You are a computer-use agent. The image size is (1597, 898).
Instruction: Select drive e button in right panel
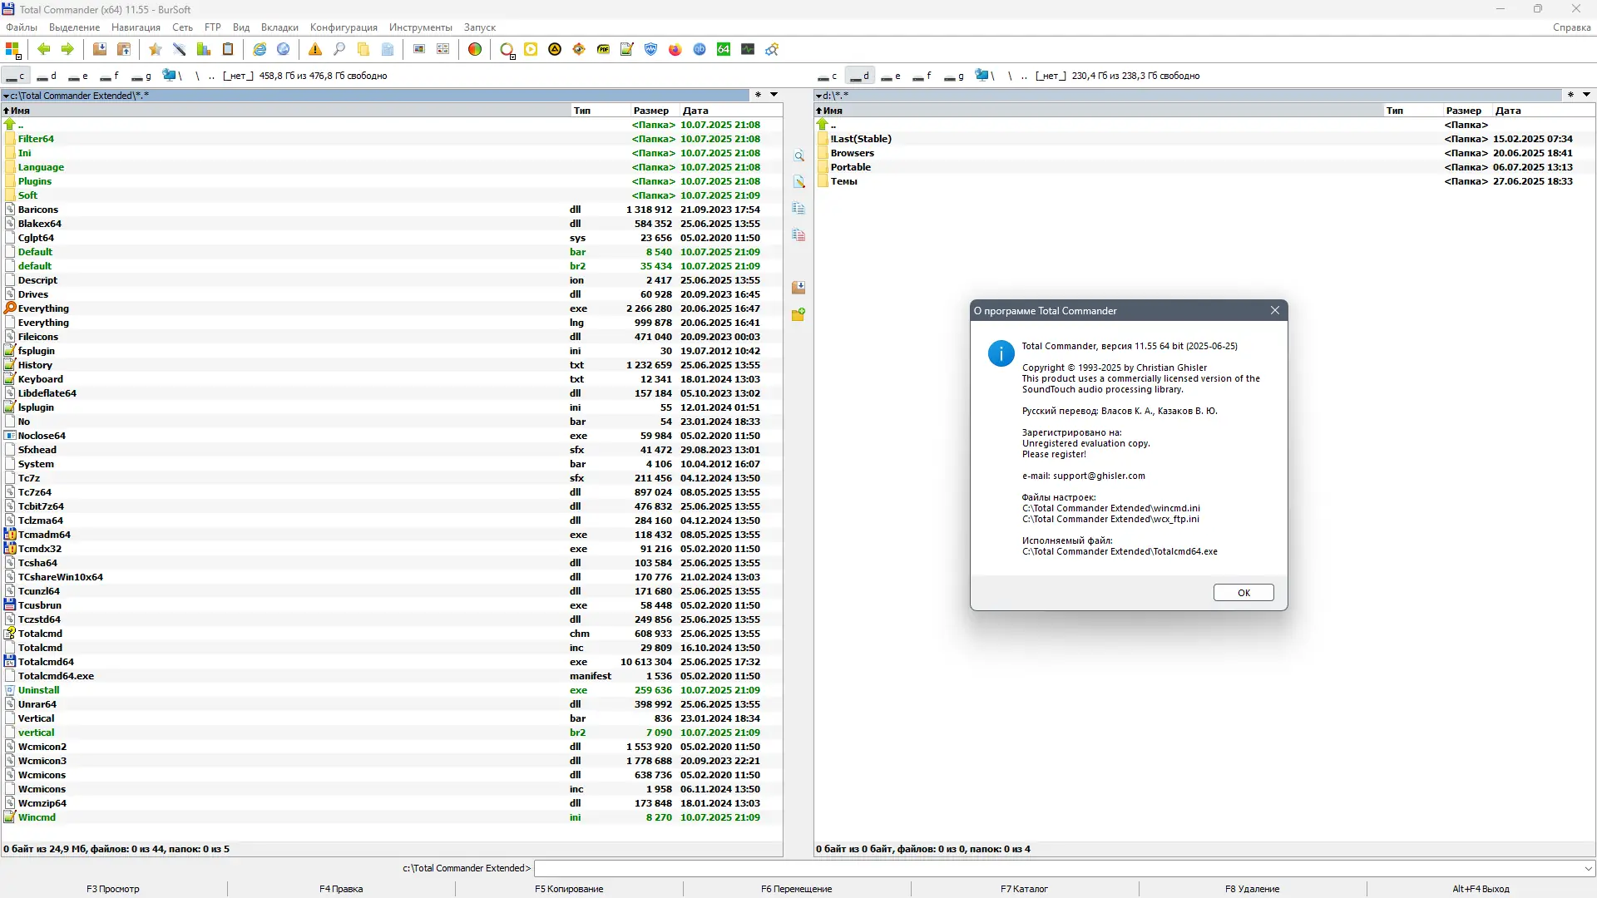[x=891, y=76]
